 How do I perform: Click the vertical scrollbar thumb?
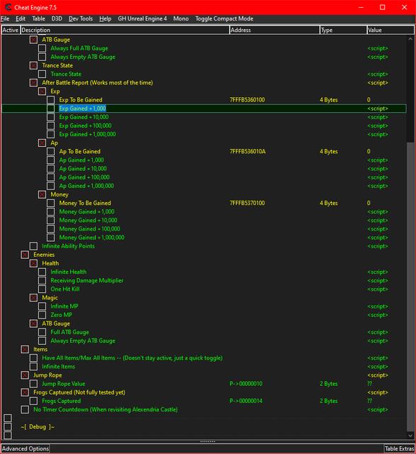tap(410, 287)
